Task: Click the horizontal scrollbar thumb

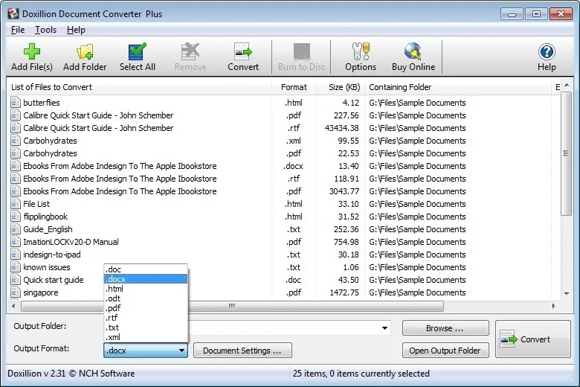Action: 232,307
